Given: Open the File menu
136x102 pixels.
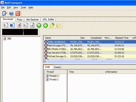Looking at the screenshot, I should pyautogui.click(x=3, y=7).
